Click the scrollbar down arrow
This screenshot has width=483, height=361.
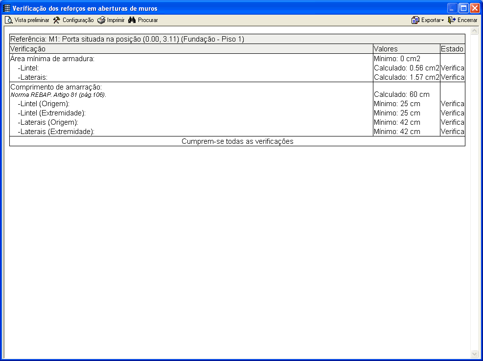tap(474, 354)
